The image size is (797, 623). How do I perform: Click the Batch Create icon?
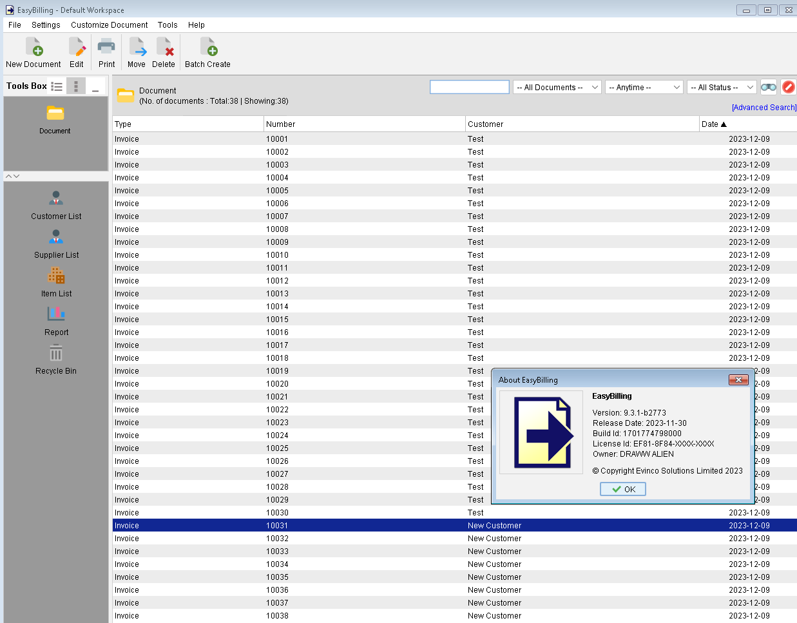tap(207, 52)
